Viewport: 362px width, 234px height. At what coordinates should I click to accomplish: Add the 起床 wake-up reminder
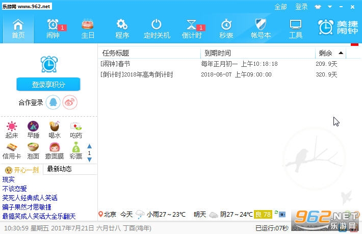(12, 129)
